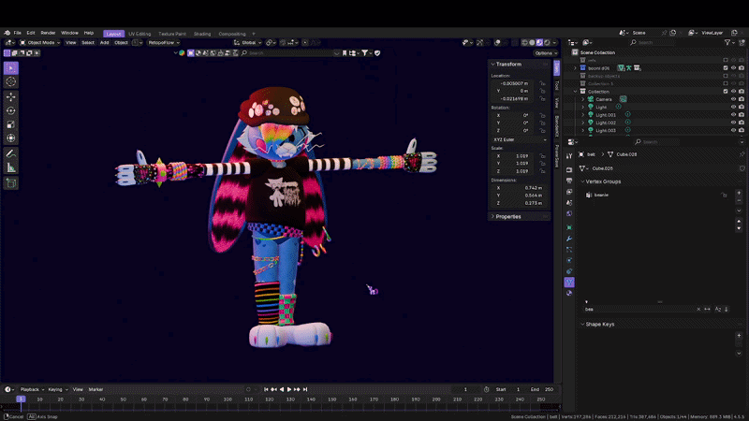Click the Options button in viewport

[x=545, y=53]
